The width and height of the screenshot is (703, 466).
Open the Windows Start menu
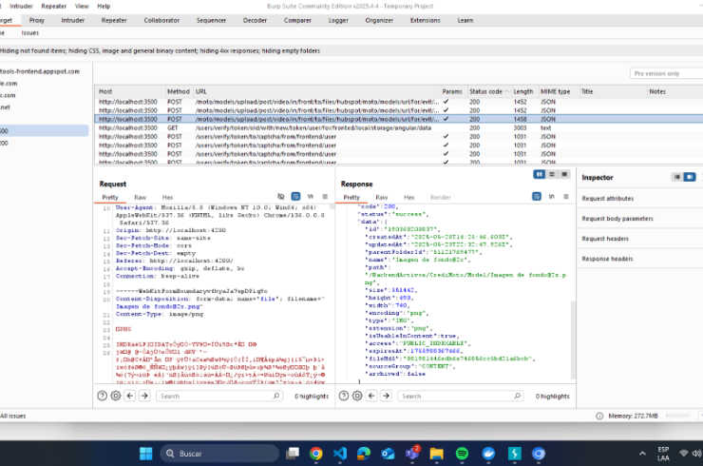[145, 454]
